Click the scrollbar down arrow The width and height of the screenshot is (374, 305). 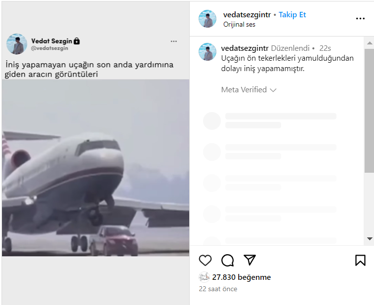click(x=370, y=239)
